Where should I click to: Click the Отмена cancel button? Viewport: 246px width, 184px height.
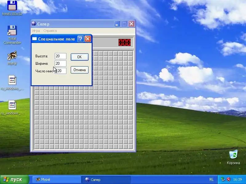click(x=80, y=70)
